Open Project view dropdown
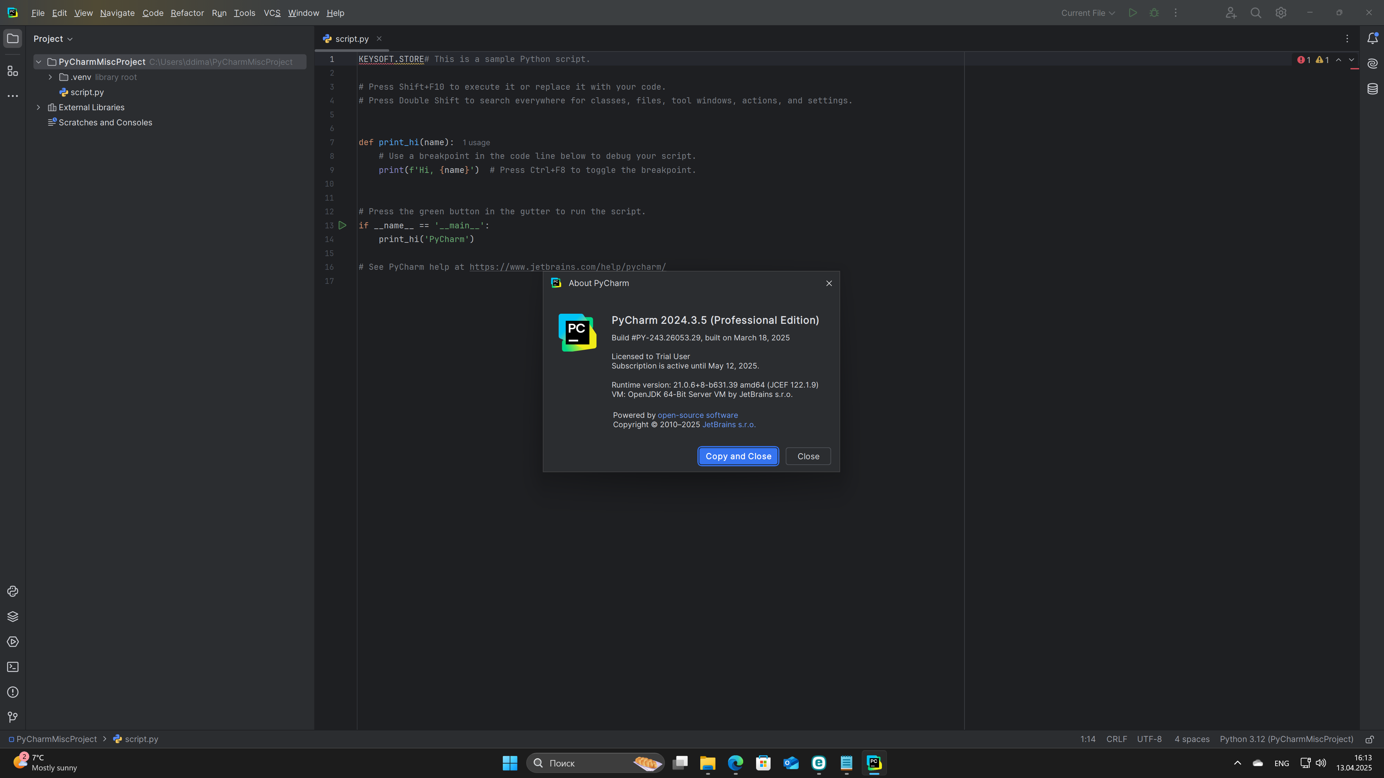This screenshot has width=1384, height=778. (x=53, y=39)
